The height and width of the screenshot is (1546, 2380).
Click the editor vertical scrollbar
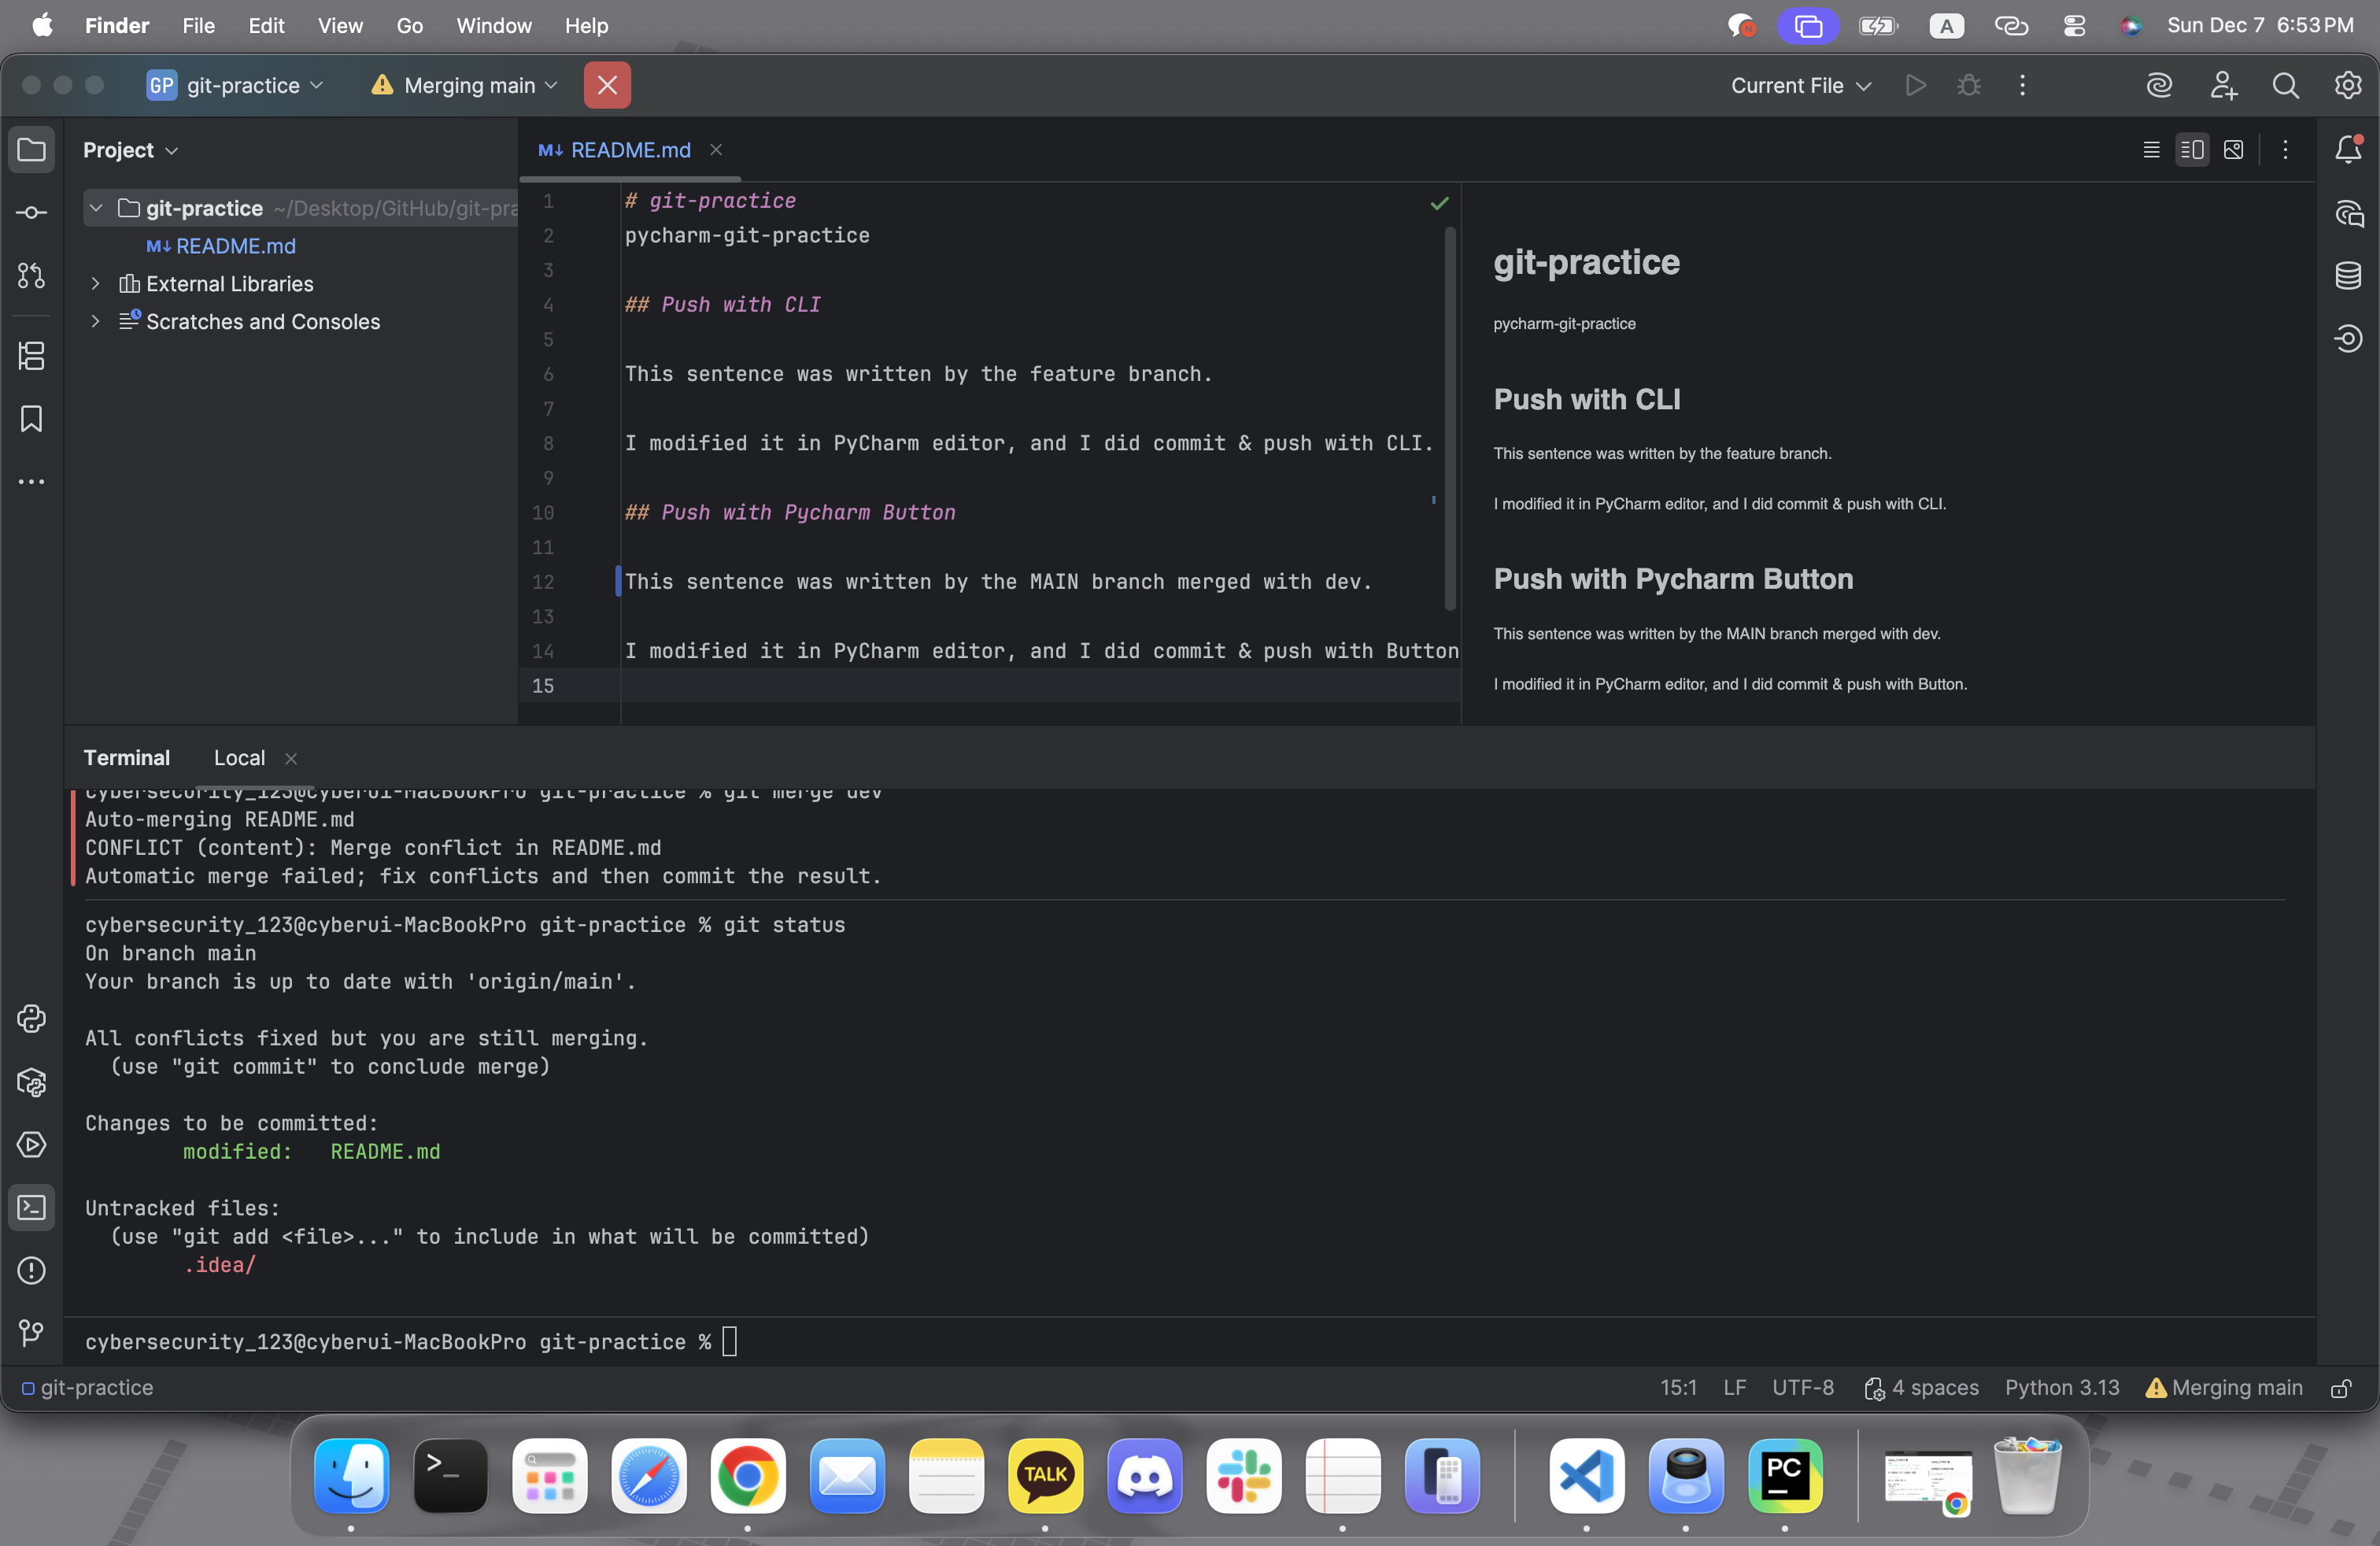coord(1450,418)
